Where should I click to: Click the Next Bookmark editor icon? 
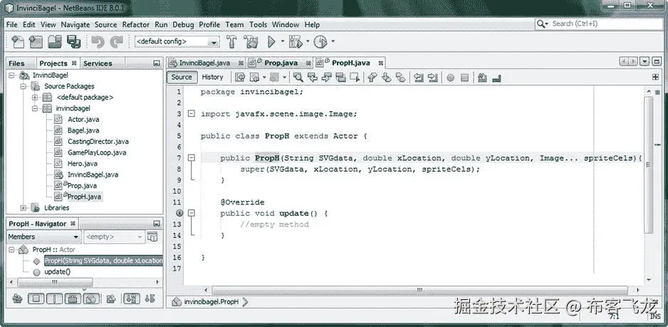[387, 77]
